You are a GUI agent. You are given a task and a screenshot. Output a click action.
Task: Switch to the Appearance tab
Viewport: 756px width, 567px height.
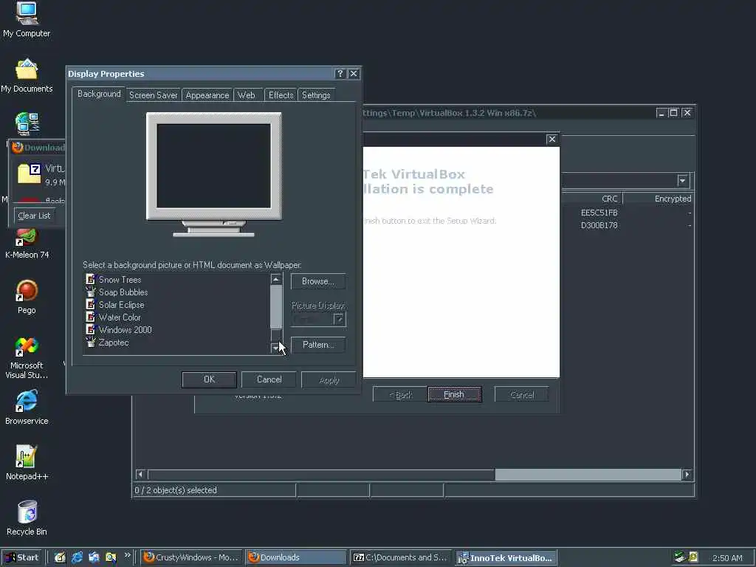click(207, 95)
